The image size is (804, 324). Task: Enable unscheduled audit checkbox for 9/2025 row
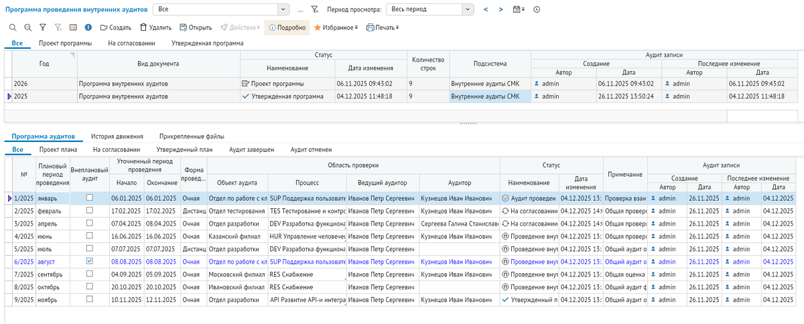coord(90,299)
